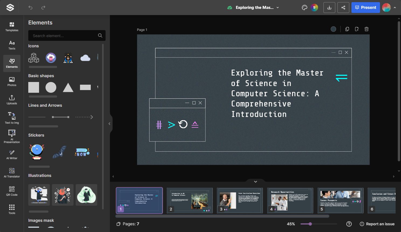Viewport: 401px width, 232px height.
Task: Add the green graduate illustration
Action: pyautogui.click(x=86, y=195)
